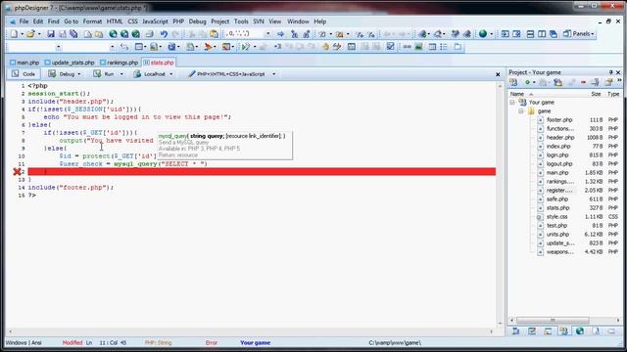Click the green add icon in Project panel
The width and height of the screenshot is (627, 352).
click(527, 82)
